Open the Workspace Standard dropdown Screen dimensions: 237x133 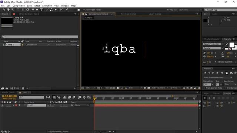(190, 10)
